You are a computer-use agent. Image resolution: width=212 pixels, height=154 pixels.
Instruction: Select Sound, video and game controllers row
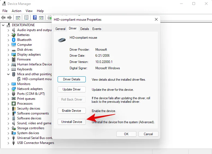point(32,123)
